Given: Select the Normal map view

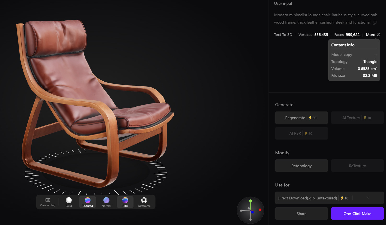Looking at the screenshot, I should (x=106, y=202).
